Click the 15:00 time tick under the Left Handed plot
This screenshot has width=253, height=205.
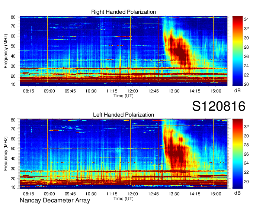(215, 194)
